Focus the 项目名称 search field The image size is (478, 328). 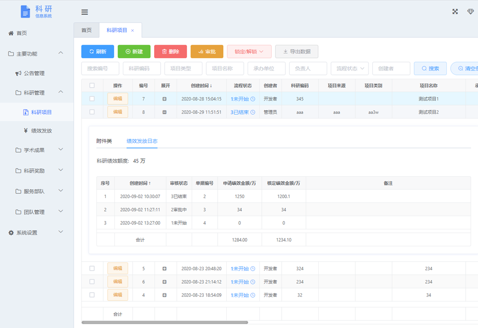(225, 69)
